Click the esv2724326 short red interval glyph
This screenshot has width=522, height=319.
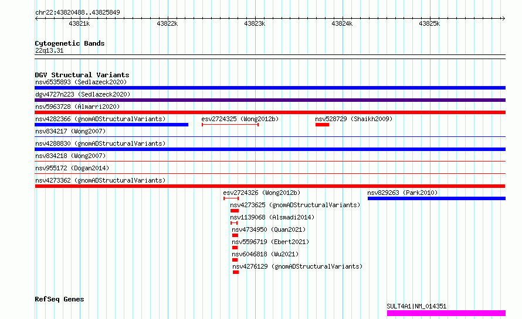[231, 198]
